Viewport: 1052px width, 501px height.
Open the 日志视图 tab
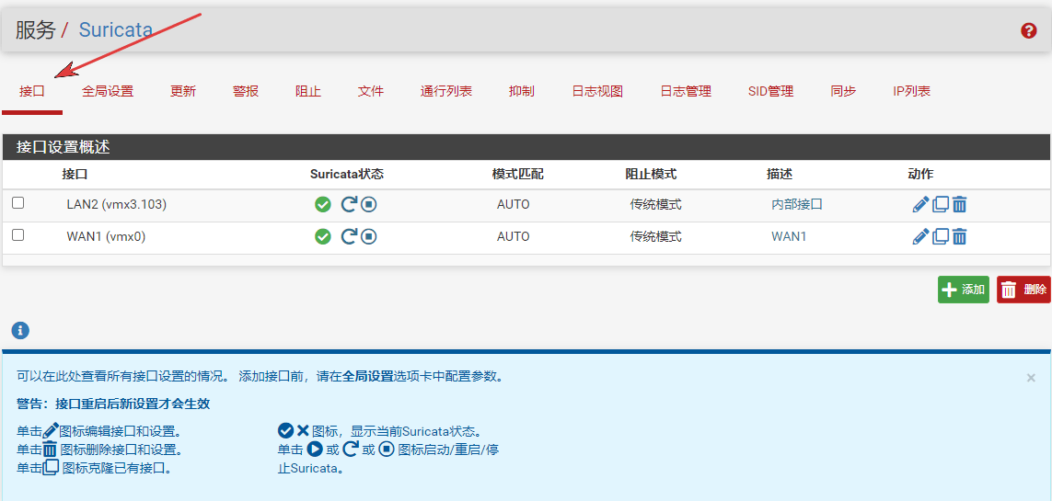tap(597, 91)
